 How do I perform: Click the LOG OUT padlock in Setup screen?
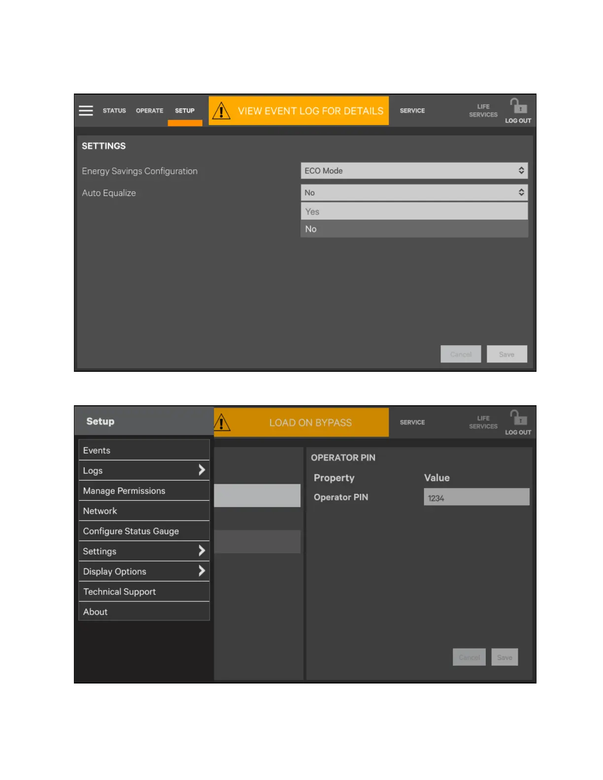pos(518,418)
